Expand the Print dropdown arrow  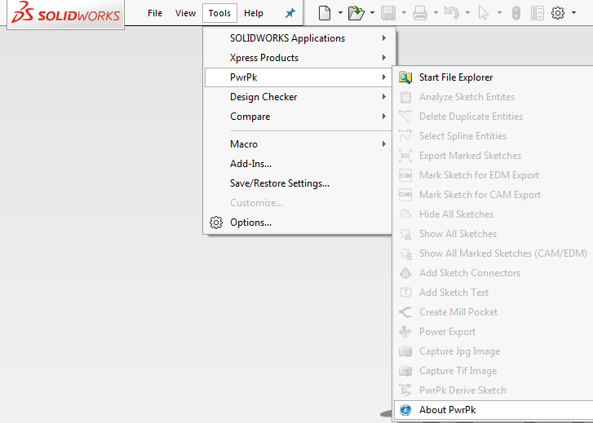click(x=436, y=13)
